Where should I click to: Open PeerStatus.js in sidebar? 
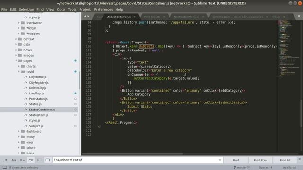38,99
